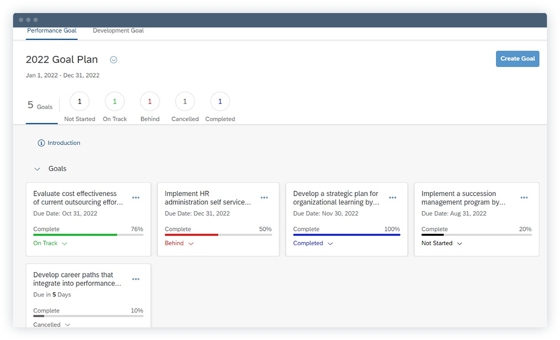
Task: Open actions menu on Implement HR administration goal
Action: pyautogui.click(x=264, y=197)
